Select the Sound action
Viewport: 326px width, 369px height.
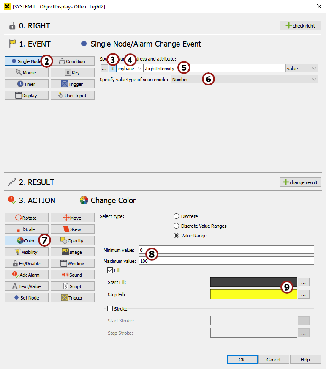pyautogui.click(x=72, y=275)
